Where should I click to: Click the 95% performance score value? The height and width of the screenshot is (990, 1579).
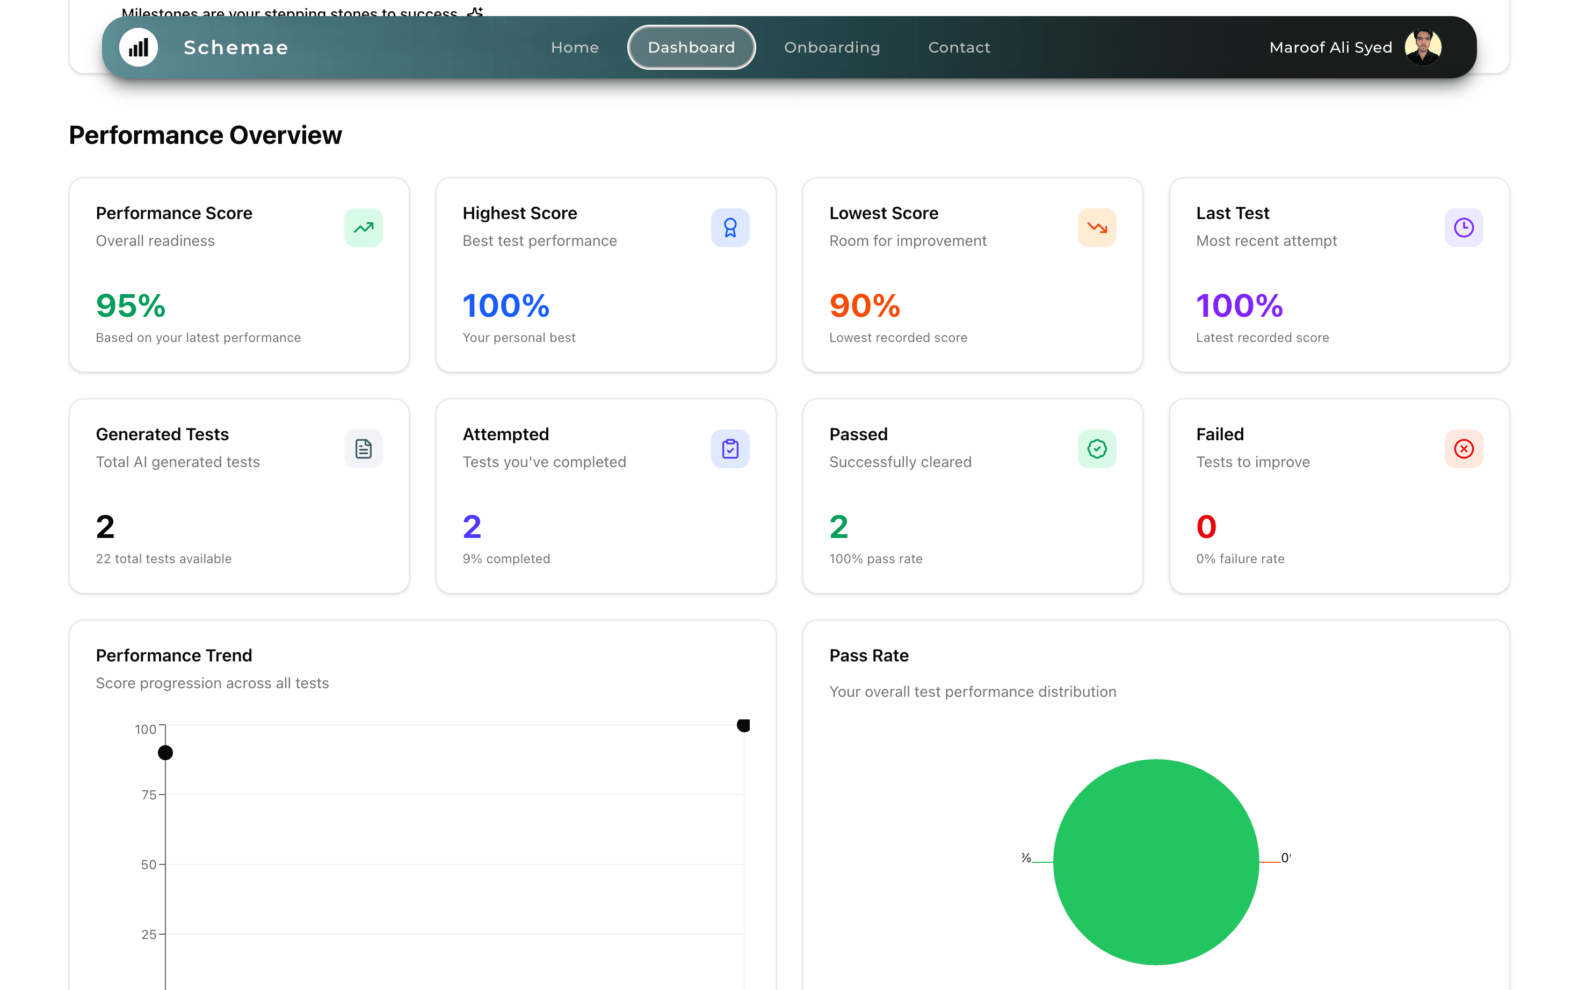131,305
